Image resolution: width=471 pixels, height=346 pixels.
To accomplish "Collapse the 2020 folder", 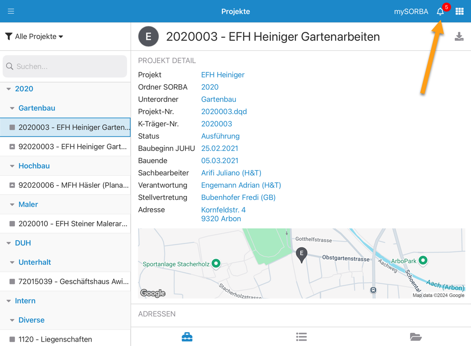I will [x=9, y=89].
